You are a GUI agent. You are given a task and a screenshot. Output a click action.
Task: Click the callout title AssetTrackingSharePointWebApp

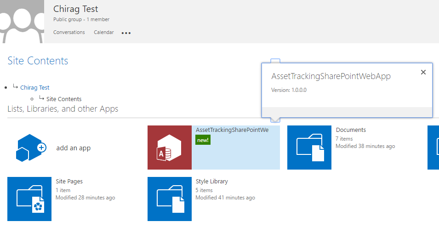point(331,76)
